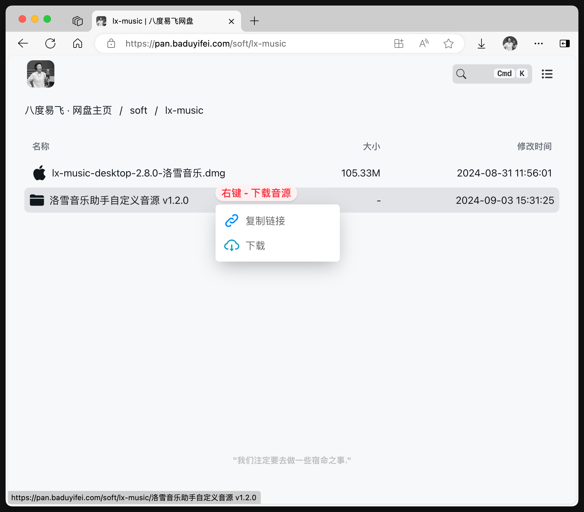Click 2024-09-03 15:31:25 modified time

pos(505,200)
